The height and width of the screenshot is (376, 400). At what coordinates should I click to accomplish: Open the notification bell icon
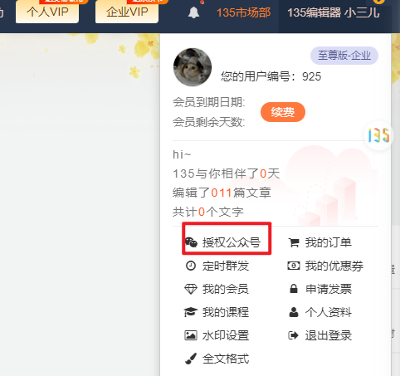point(193,12)
